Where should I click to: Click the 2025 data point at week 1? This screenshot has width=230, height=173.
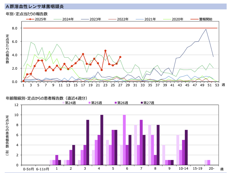(23, 81)
